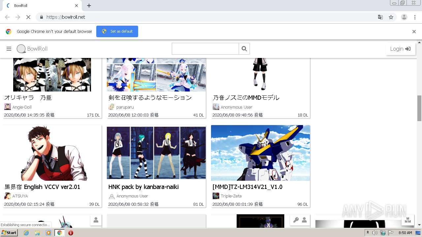Viewport: 422px width, 237px height.
Task: Click ATSUYA avatar icon
Action: click(x=8, y=196)
